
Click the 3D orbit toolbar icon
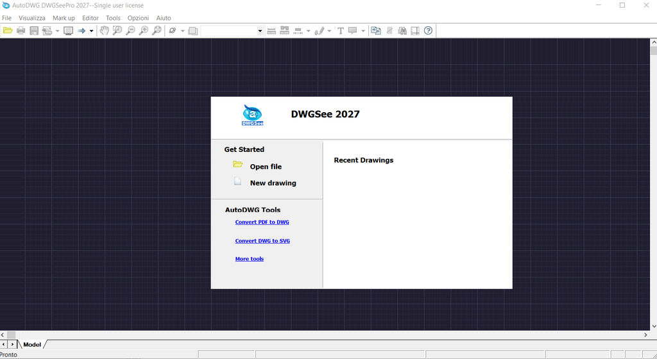point(172,31)
